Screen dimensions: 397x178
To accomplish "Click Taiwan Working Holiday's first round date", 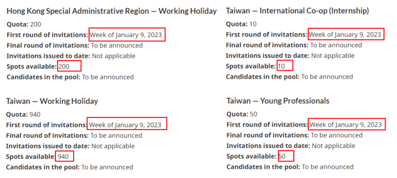I will click(125, 125).
